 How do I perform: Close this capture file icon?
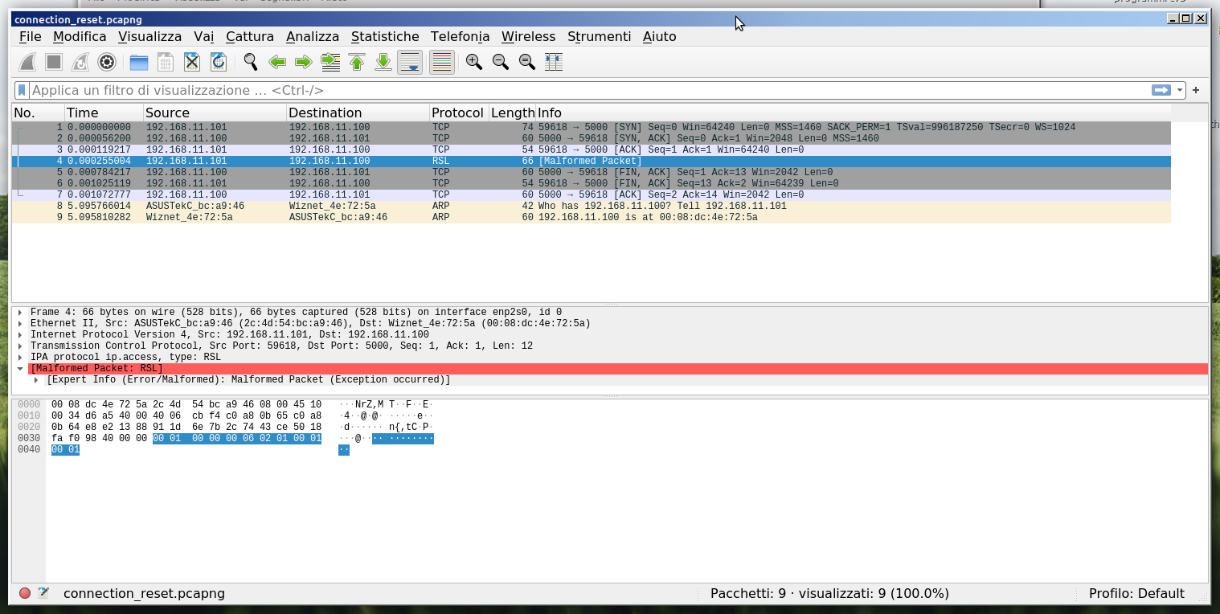192,62
